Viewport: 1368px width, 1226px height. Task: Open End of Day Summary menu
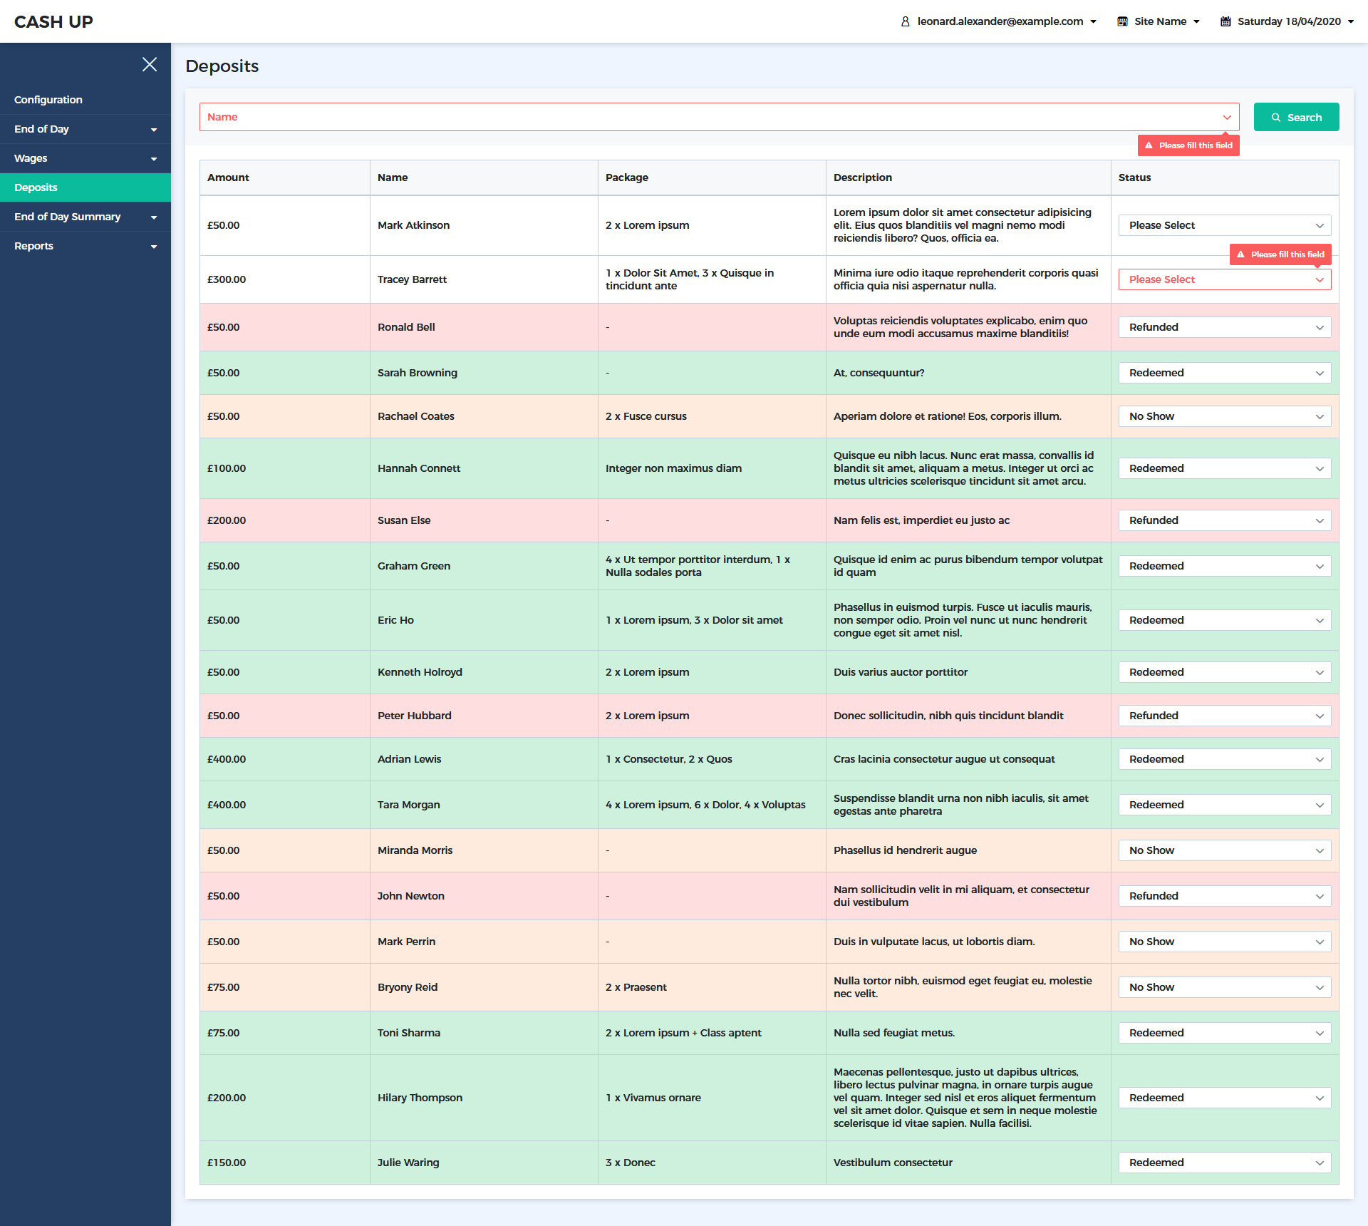click(x=68, y=217)
